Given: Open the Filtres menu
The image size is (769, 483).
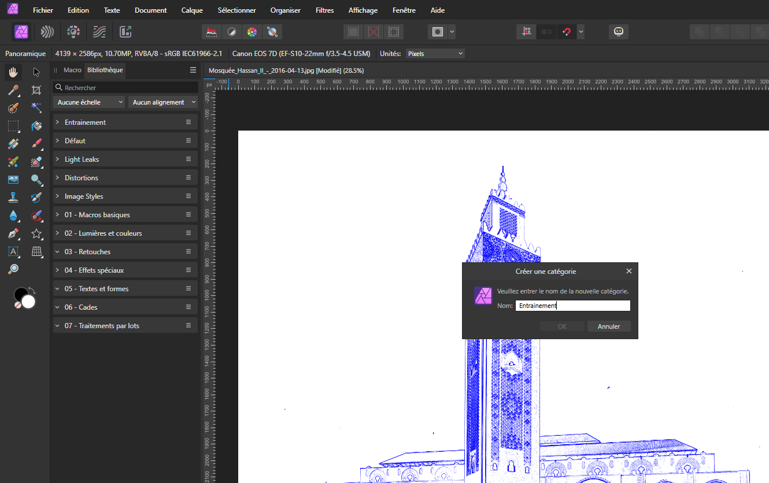Looking at the screenshot, I should pyautogui.click(x=324, y=10).
